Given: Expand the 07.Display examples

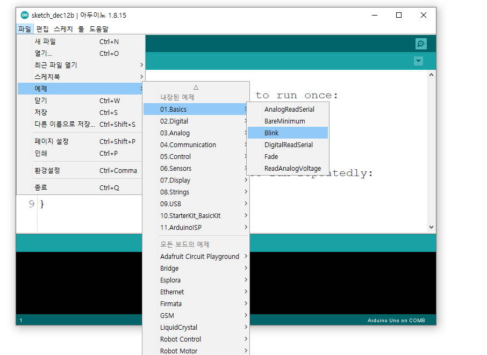Looking at the screenshot, I should (196, 180).
